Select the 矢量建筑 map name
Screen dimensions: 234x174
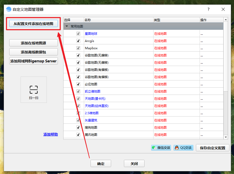91,120
